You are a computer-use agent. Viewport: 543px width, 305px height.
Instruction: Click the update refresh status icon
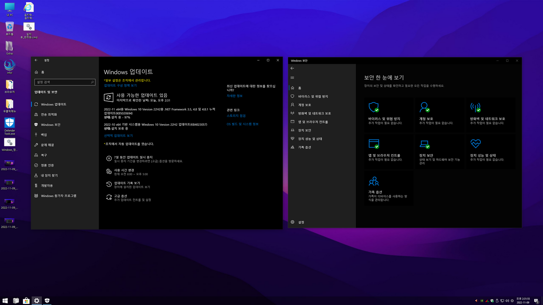pos(109,97)
